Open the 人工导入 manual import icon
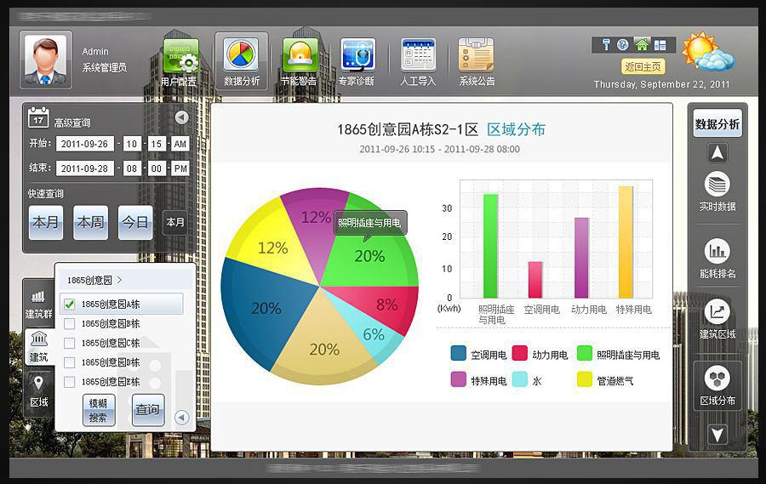The height and width of the screenshot is (484, 766). point(418,56)
